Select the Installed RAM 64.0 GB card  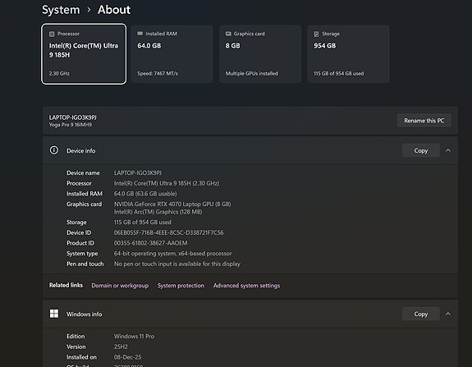[172, 54]
